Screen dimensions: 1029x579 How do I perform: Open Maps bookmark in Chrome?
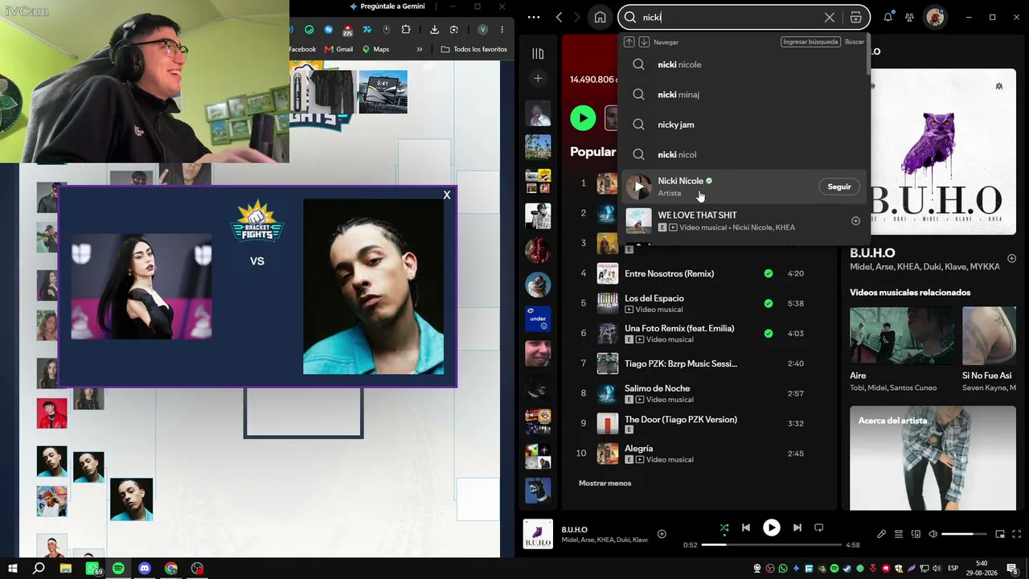[375, 49]
